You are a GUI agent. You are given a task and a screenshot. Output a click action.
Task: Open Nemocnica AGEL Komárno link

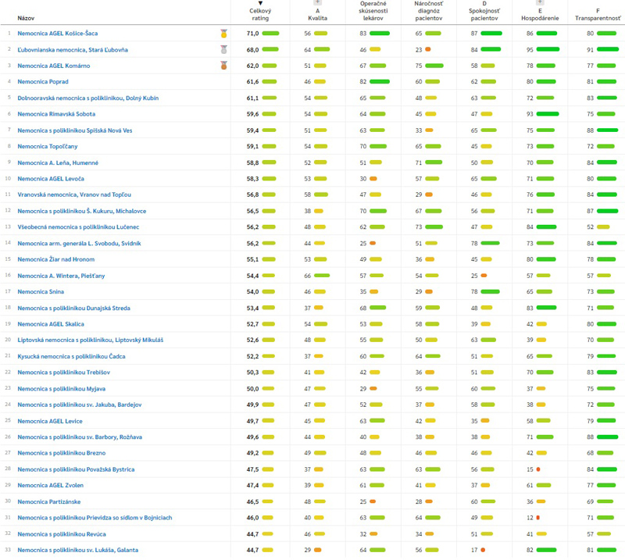(x=54, y=66)
